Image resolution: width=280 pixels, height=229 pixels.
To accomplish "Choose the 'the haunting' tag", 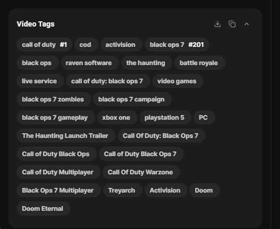I will (x=147, y=63).
